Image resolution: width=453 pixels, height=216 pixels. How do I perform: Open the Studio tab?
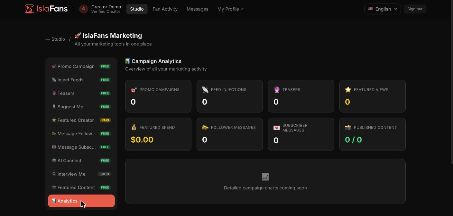(137, 9)
